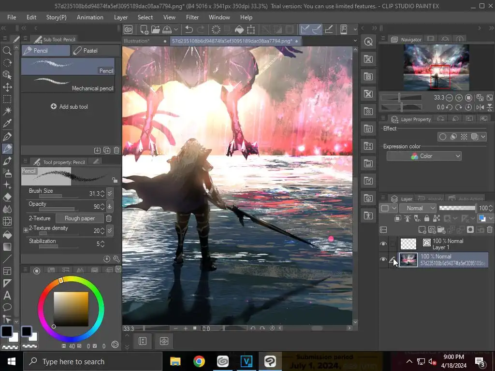Toggle lock box next to Layer 1
Image resolution: width=495 pixels, height=371 pixels.
coord(393,243)
